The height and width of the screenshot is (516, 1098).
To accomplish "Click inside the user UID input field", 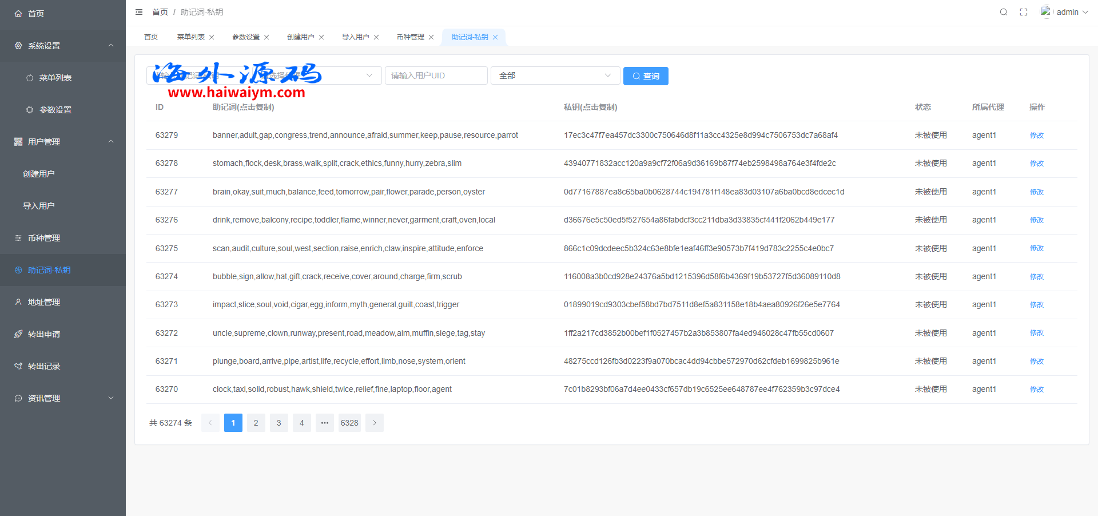I will 436,76.
